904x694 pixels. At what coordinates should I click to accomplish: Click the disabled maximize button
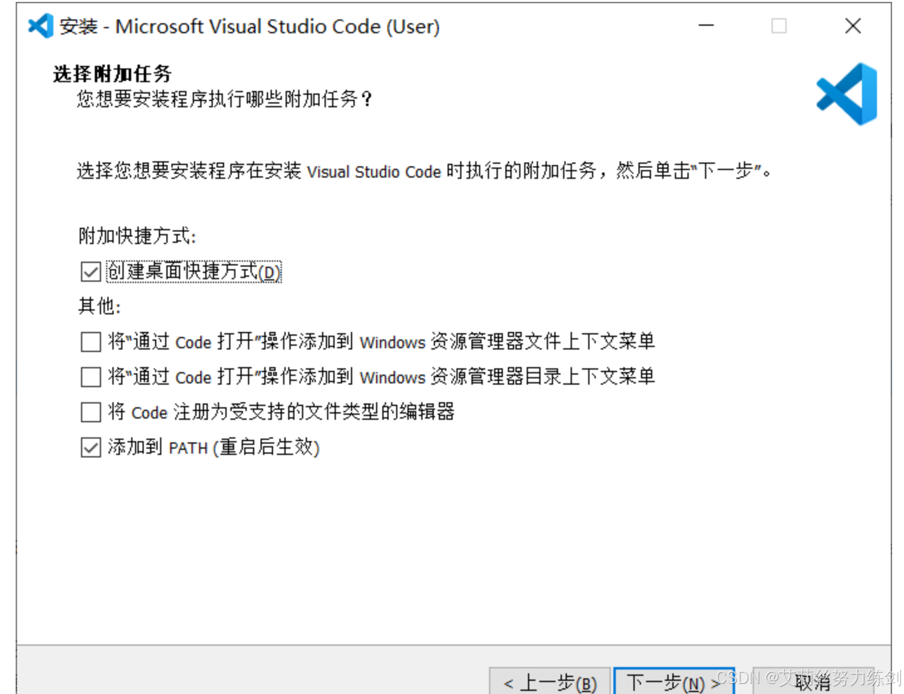pos(779,26)
